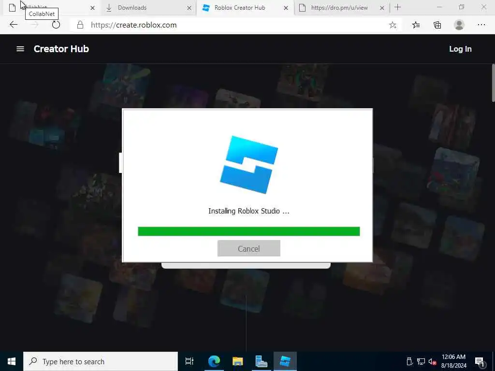Screen dimensions: 495x371
Task: Click the Roblox Studio taskbar icon
Action: [x=285, y=361]
